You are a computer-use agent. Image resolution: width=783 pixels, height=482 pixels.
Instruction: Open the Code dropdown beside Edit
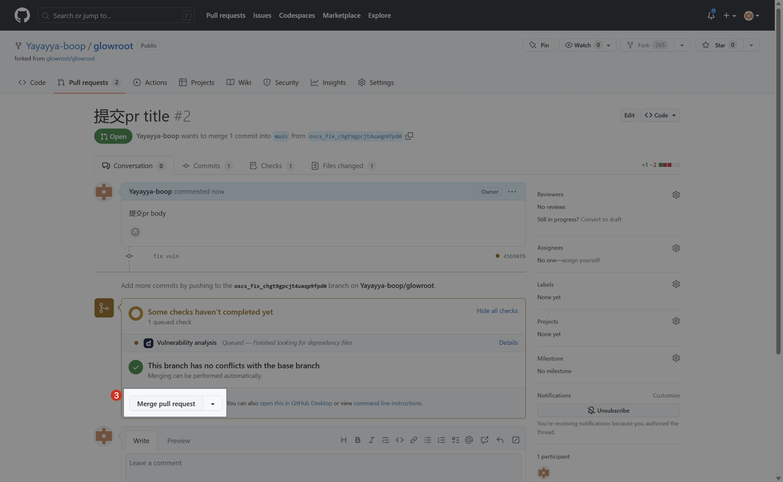[660, 115]
